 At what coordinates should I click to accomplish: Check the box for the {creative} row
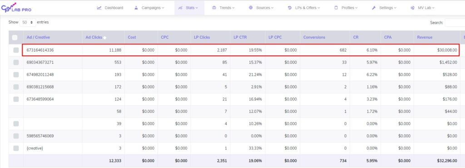[x=16, y=148]
